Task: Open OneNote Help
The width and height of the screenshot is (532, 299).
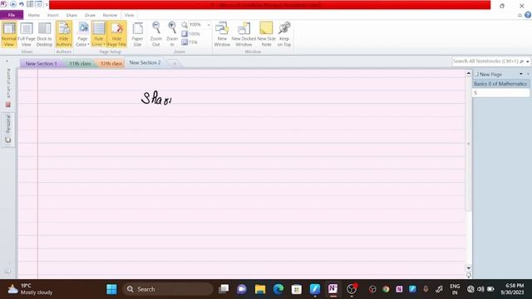Action: click(528, 15)
